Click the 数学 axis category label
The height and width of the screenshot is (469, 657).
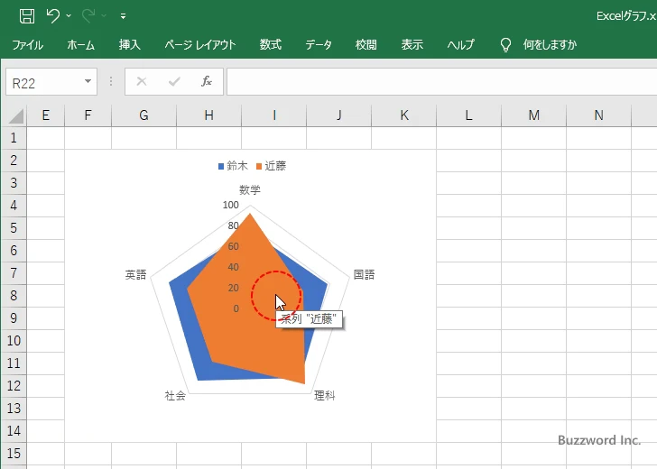pos(250,190)
